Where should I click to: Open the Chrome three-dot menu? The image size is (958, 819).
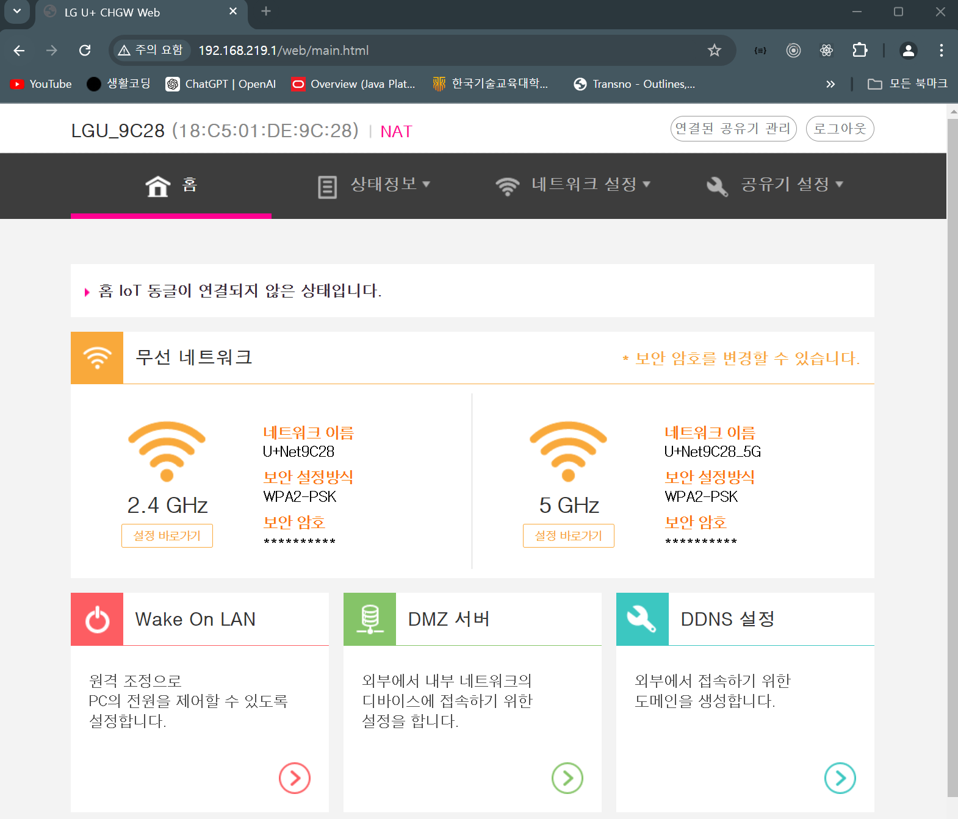(x=942, y=51)
